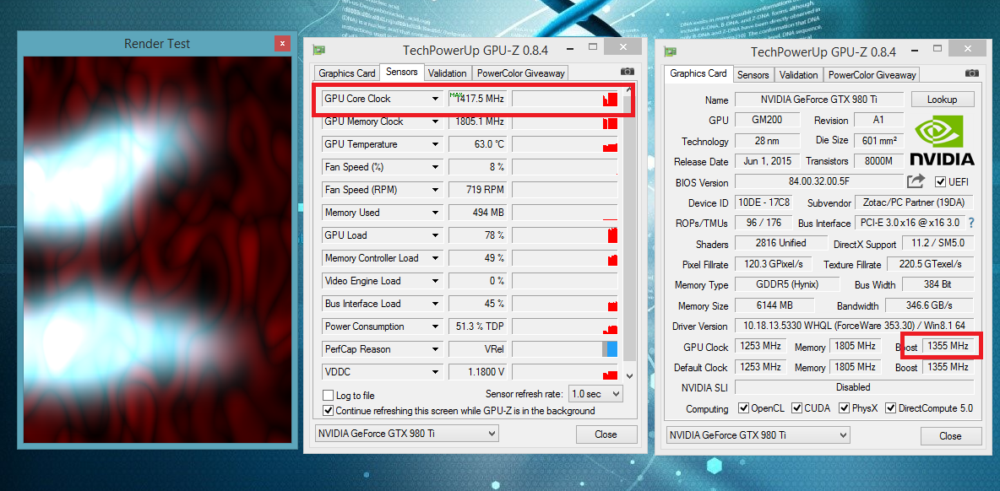The image size is (1000, 491).
Task: Open Video Engine Load sensor dropdown
Action: coord(436,281)
